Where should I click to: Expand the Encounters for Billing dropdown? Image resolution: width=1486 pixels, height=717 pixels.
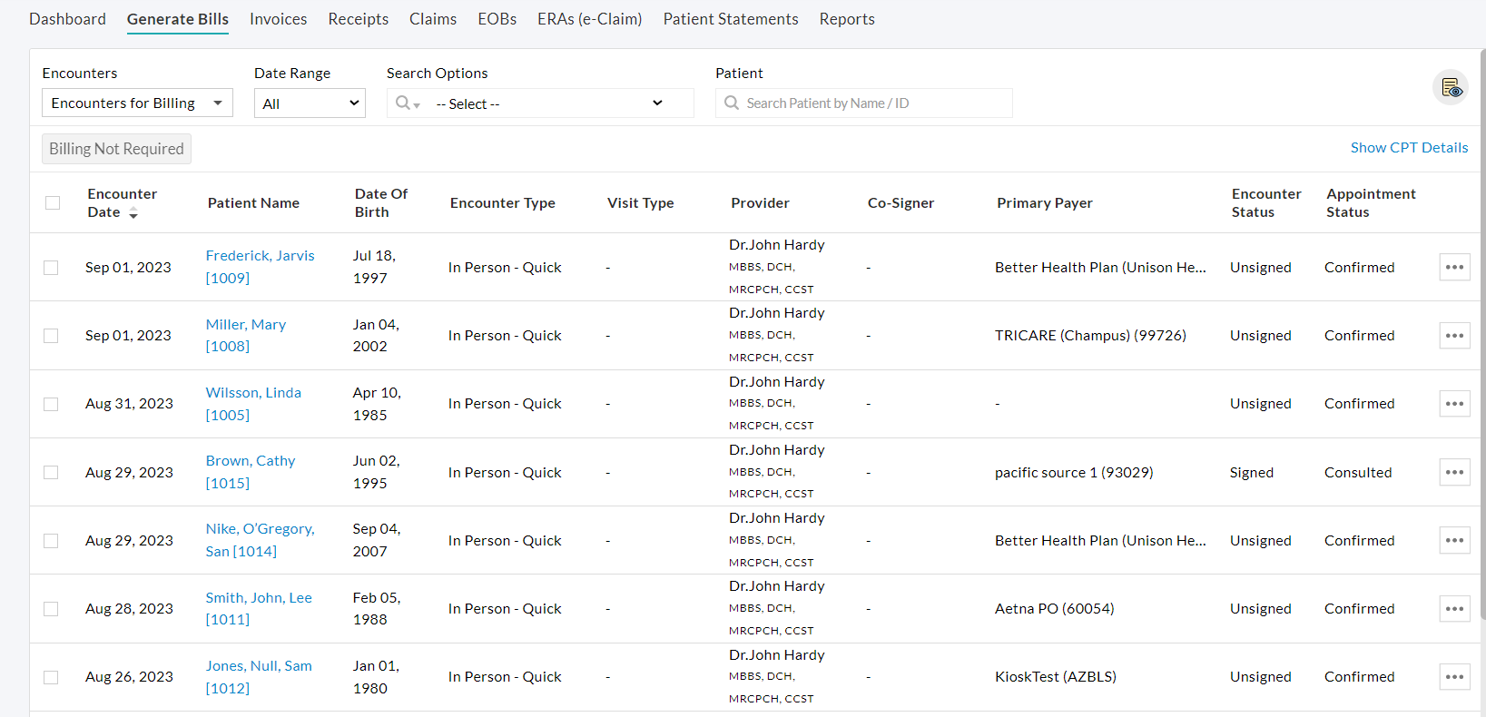click(137, 103)
